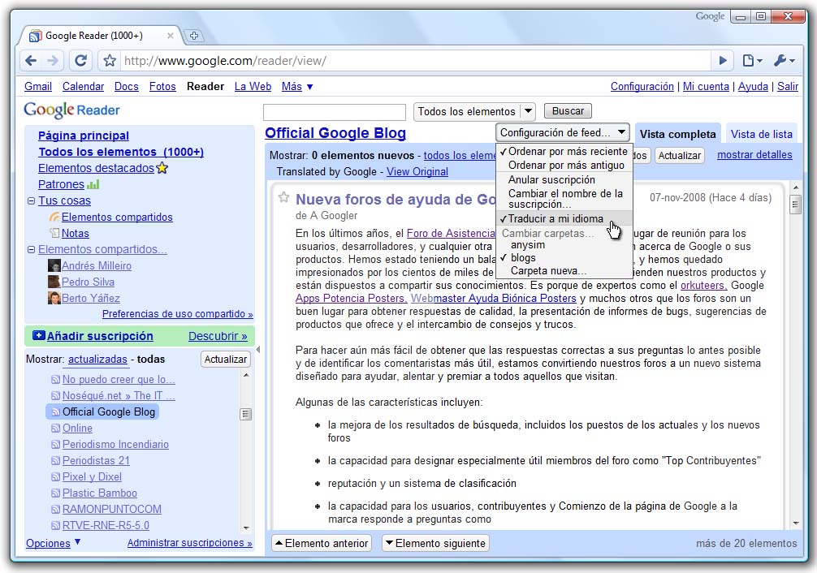The height and width of the screenshot is (573, 817).
Task: Click the feed icon beside RAMONPUNTOCOM
Action: [x=55, y=509]
